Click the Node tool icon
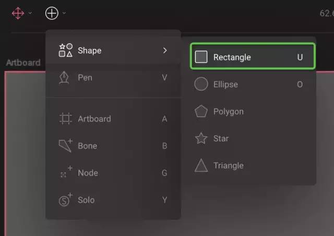This screenshot has width=334, height=236. tap(66, 172)
